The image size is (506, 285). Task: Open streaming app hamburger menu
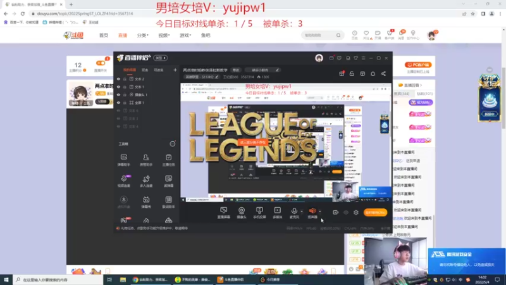point(363,58)
